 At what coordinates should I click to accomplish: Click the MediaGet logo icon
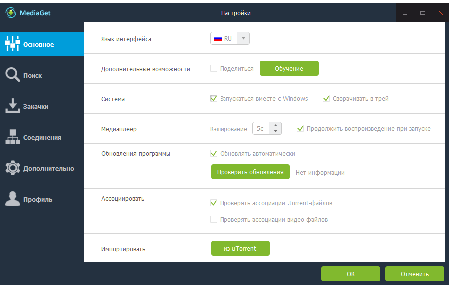pos(11,13)
